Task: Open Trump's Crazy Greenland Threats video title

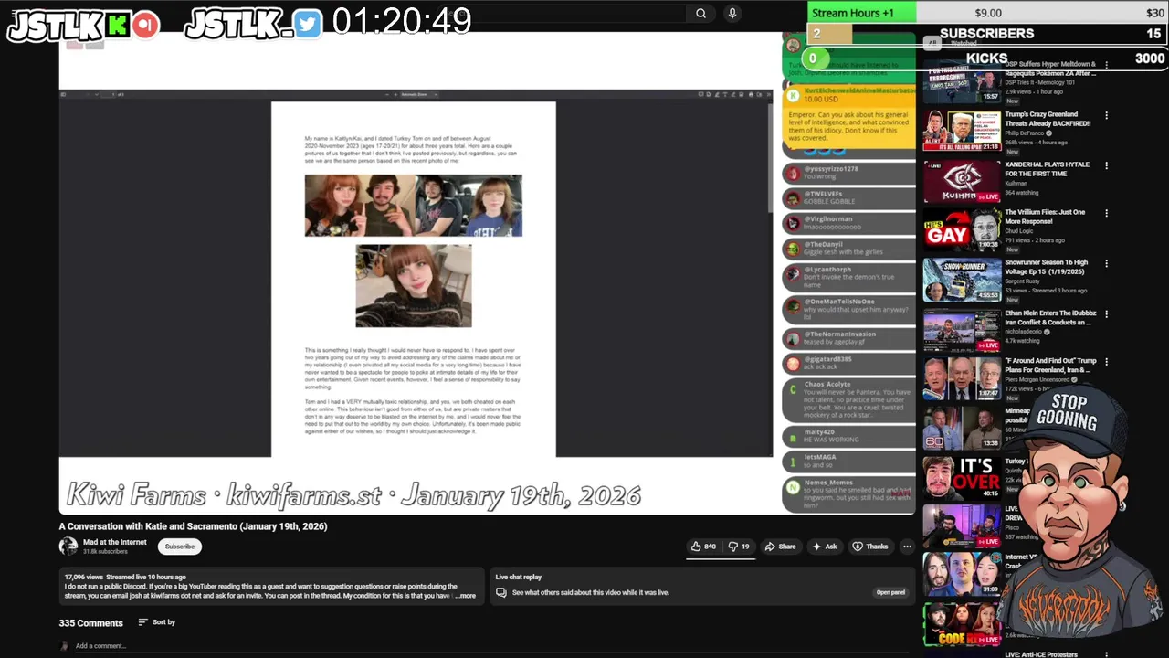Action: tap(1048, 119)
